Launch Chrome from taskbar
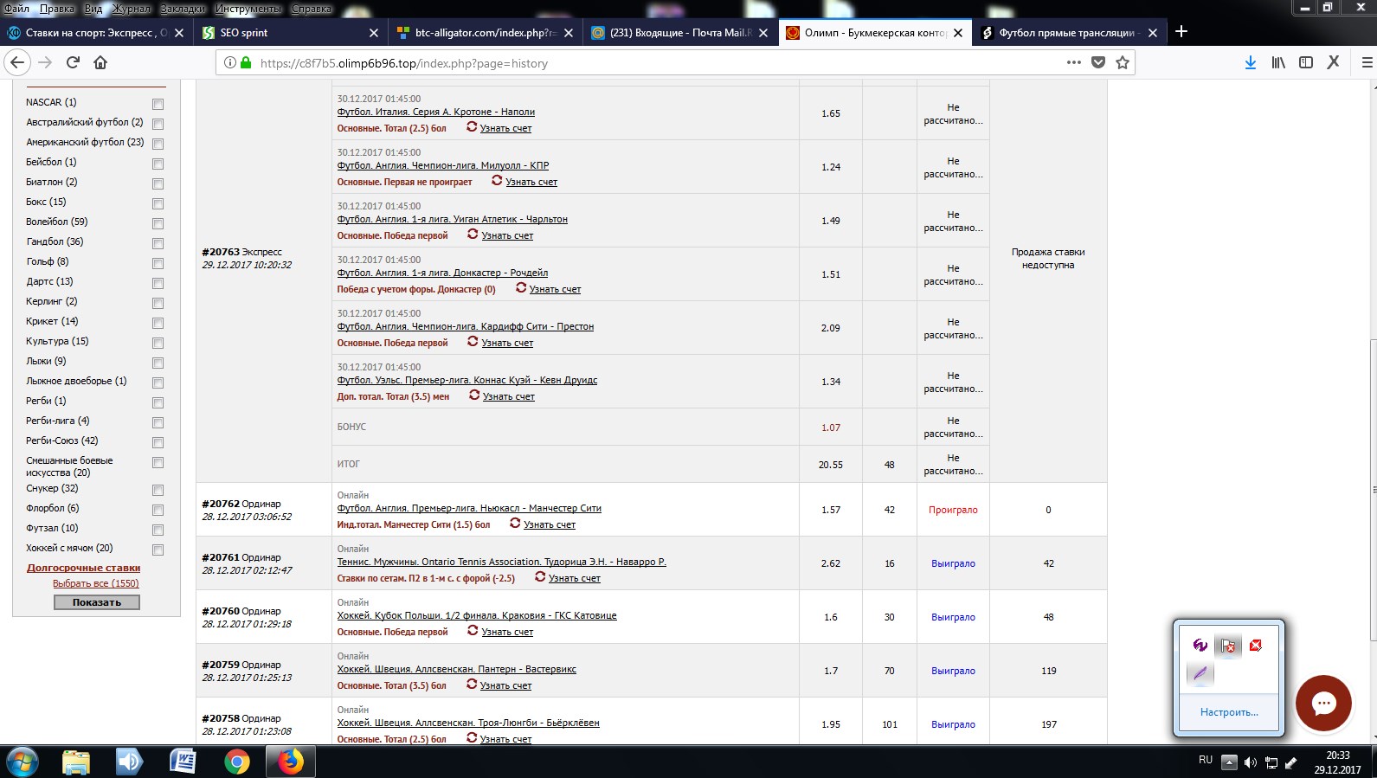The image size is (1377, 778). tap(237, 762)
